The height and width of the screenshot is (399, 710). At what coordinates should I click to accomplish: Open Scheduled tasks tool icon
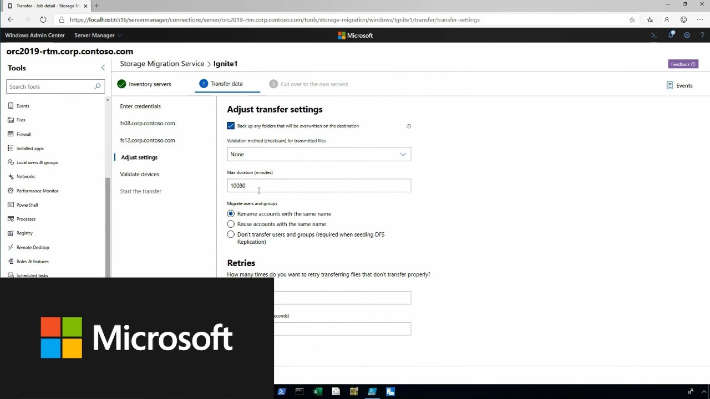coord(11,275)
